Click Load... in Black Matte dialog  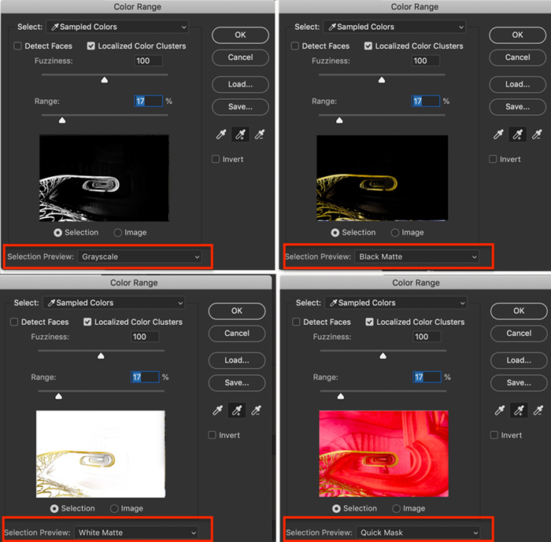click(x=518, y=84)
